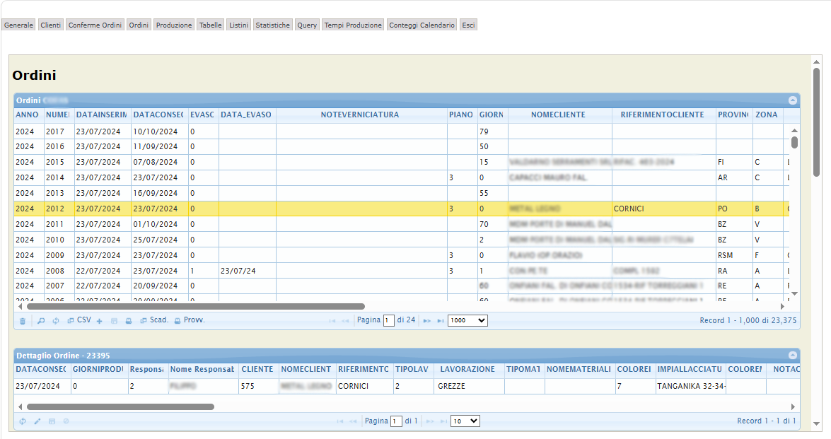Image resolution: width=831 pixels, height=439 pixels.
Task: Open the 10 rows-per-page dropdown in Dettaglio
Action: pyautogui.click(x=465, y=421)
